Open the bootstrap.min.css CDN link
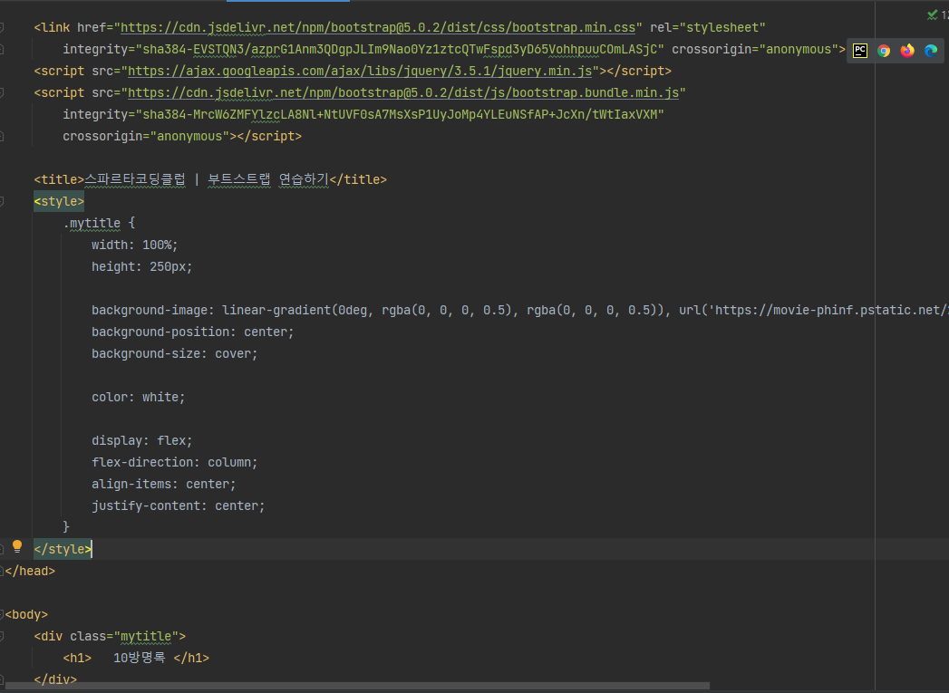The height and width of the screenshot is (693, 949). 378,28
